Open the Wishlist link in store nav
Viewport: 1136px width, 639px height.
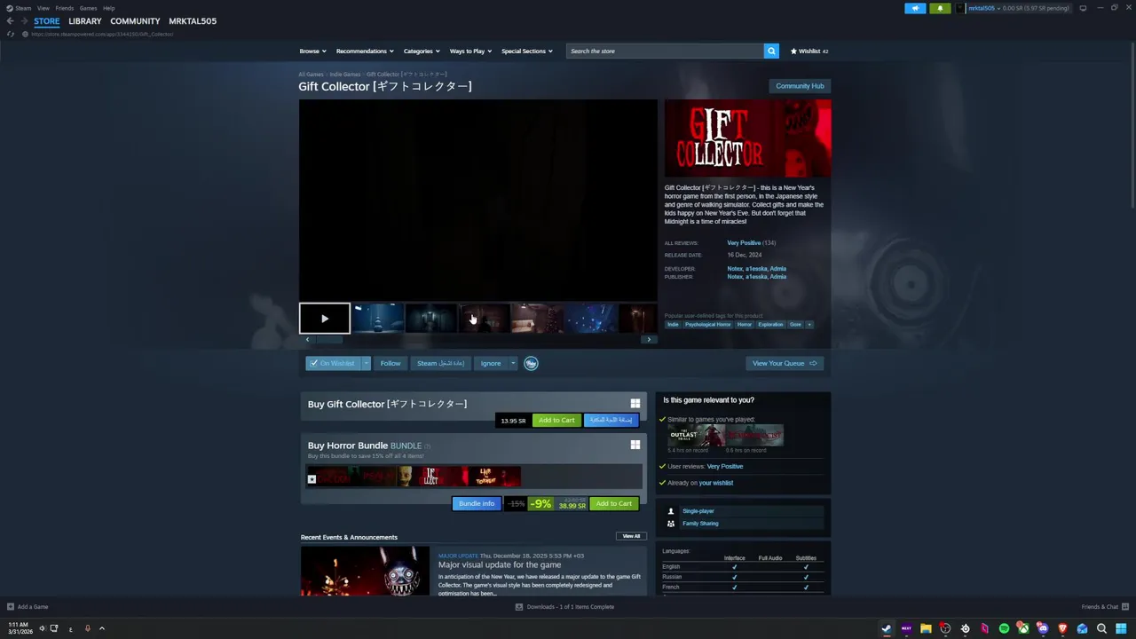coord(809,51)
